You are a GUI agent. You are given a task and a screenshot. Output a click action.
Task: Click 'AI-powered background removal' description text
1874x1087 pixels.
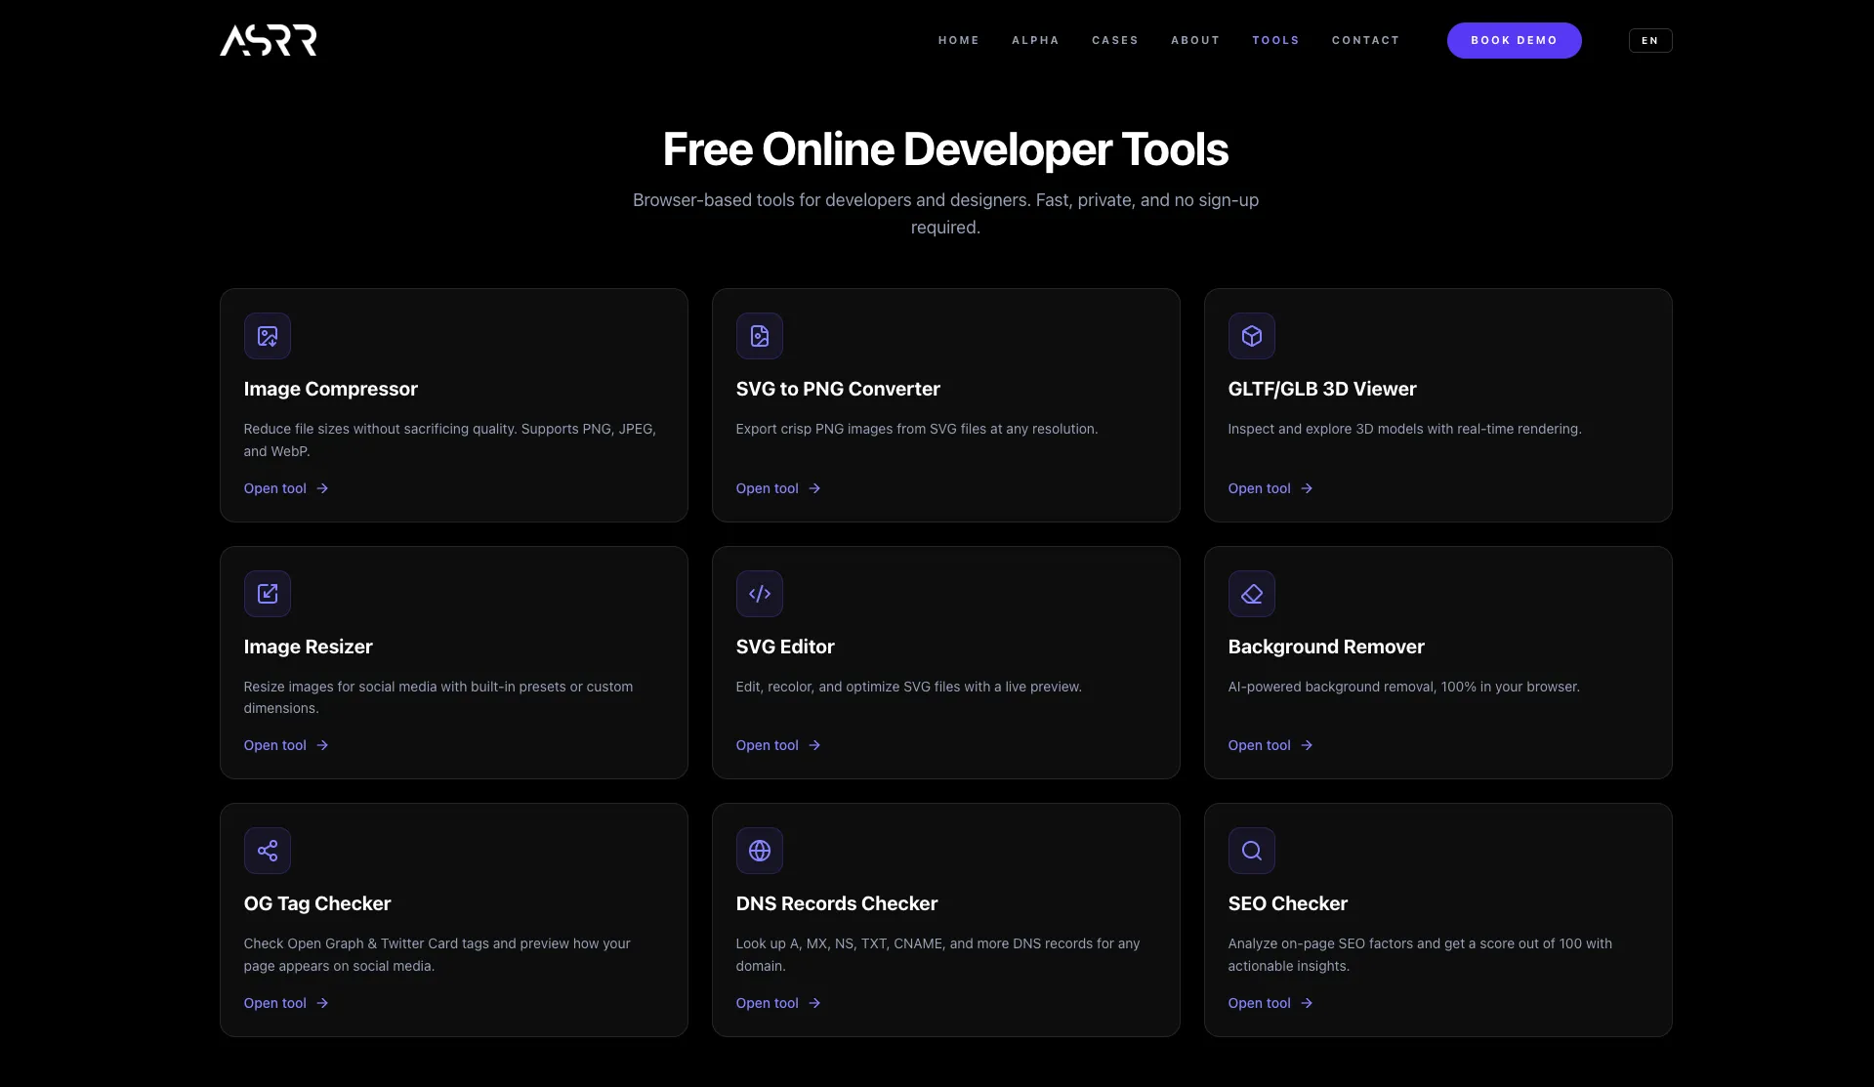point(1404,687)
